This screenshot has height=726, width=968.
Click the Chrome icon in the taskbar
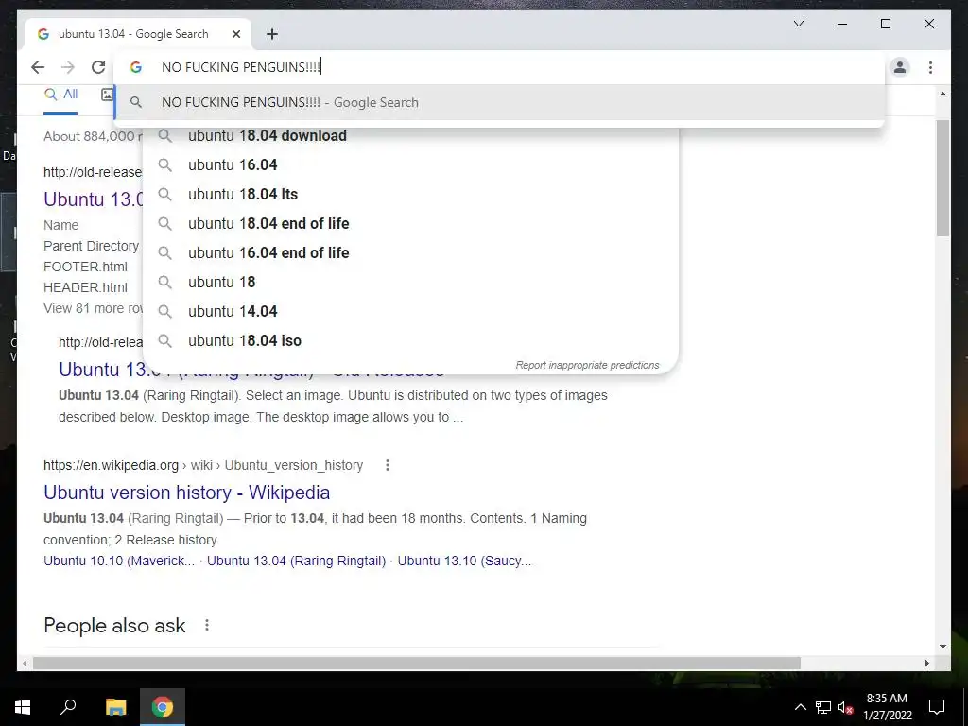[x=163, y=707]
